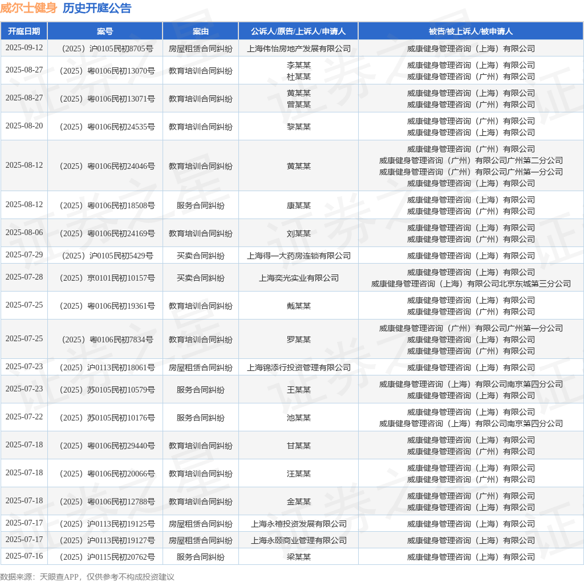The width and height of the screenshot is (584, 582).
Task: Open case (2025)京0101民初10157号
Action: pos(105,278)
